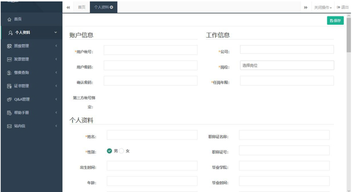Click the 发票管理 invoice icon
Screen dimensions: 352x192
(x=9, y=59)
